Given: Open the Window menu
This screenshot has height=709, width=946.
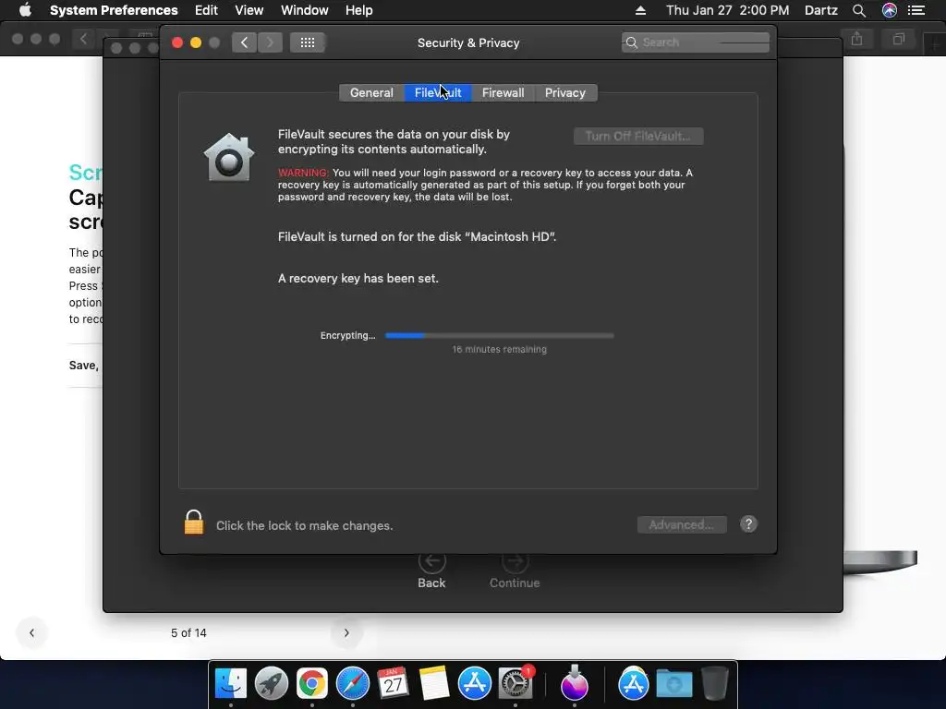Looking at the screenshot, I should [304, 10].
